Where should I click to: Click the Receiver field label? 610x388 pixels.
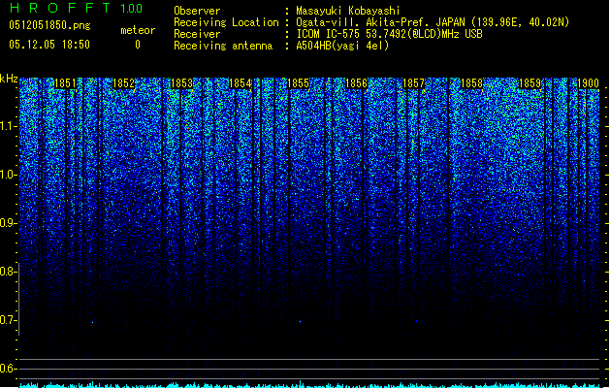tap(197, 34)
